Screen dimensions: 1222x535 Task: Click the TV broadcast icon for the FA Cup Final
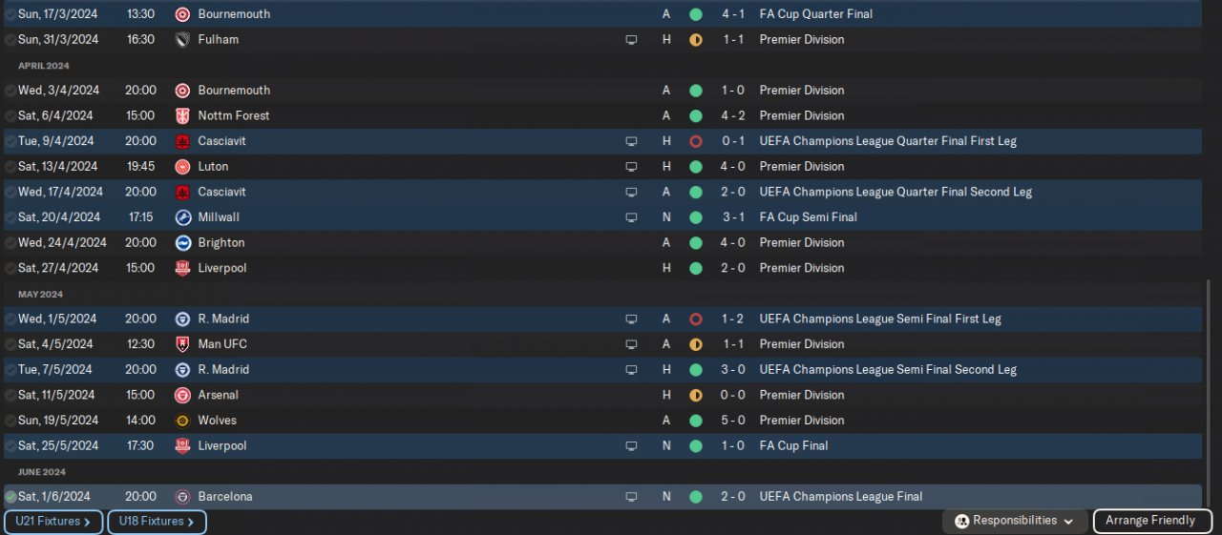click(631, 446)
